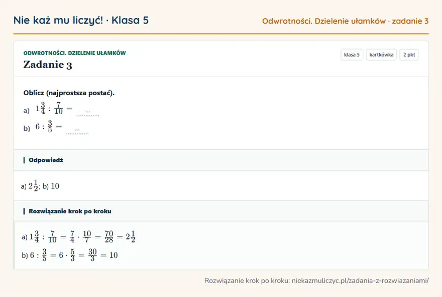Click the 'Nie każ mu liczyć! · Klasa 5' title
This screenshot has height=297, width=442.
coord(81,20)
